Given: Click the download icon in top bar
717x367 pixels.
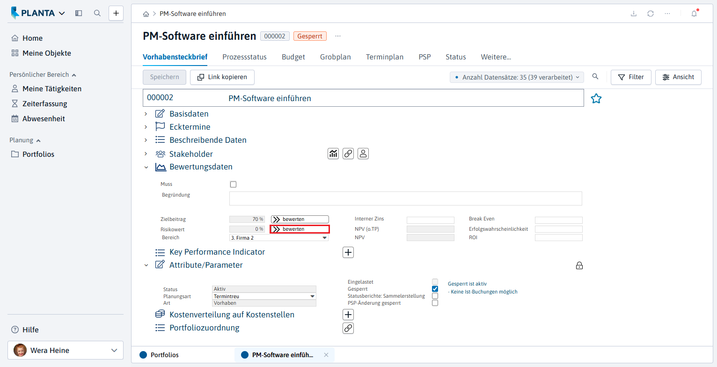Looking at the screenshot, I should [634, 14].
